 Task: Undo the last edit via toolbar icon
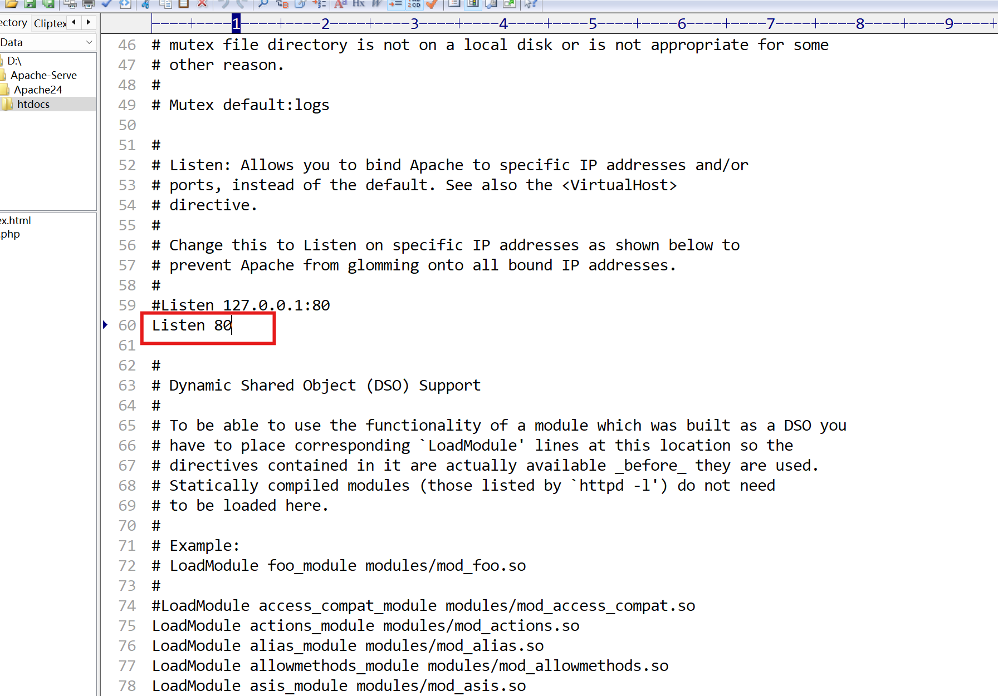point(225,4)
